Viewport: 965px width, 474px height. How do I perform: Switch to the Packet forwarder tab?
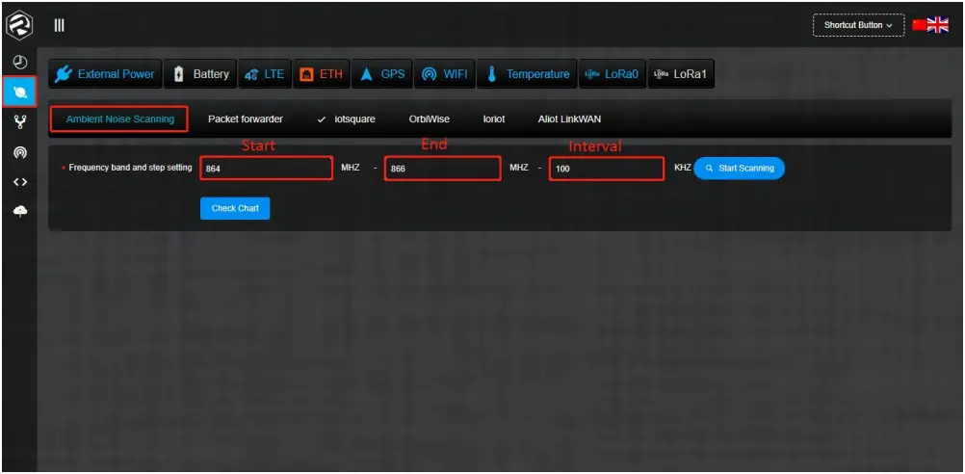click(246, 119)
